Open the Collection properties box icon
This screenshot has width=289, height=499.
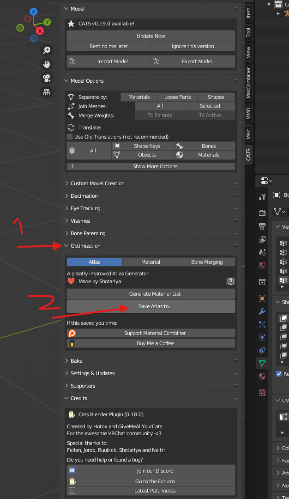point(262,282)
